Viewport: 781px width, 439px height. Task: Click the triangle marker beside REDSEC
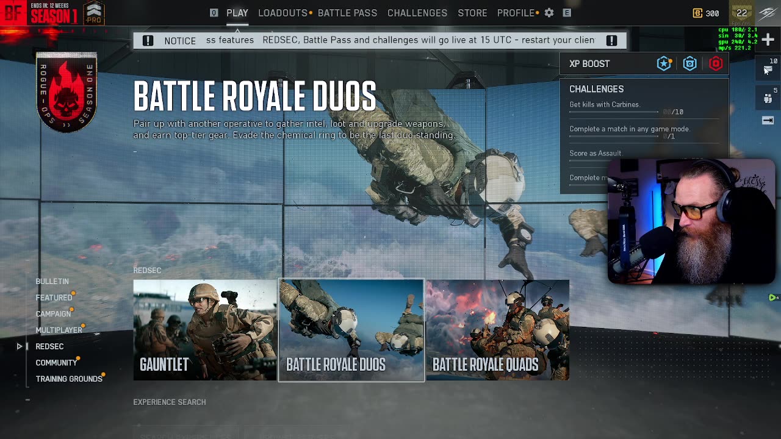20,346
